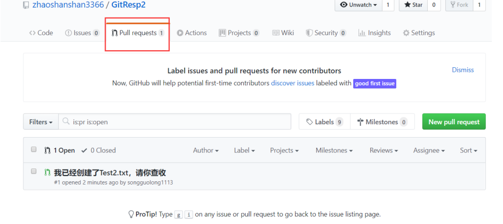Image resolution: width=503 pixels, height=224 pixels.
Task: Open the Issues tab
Action: point(82,33)
